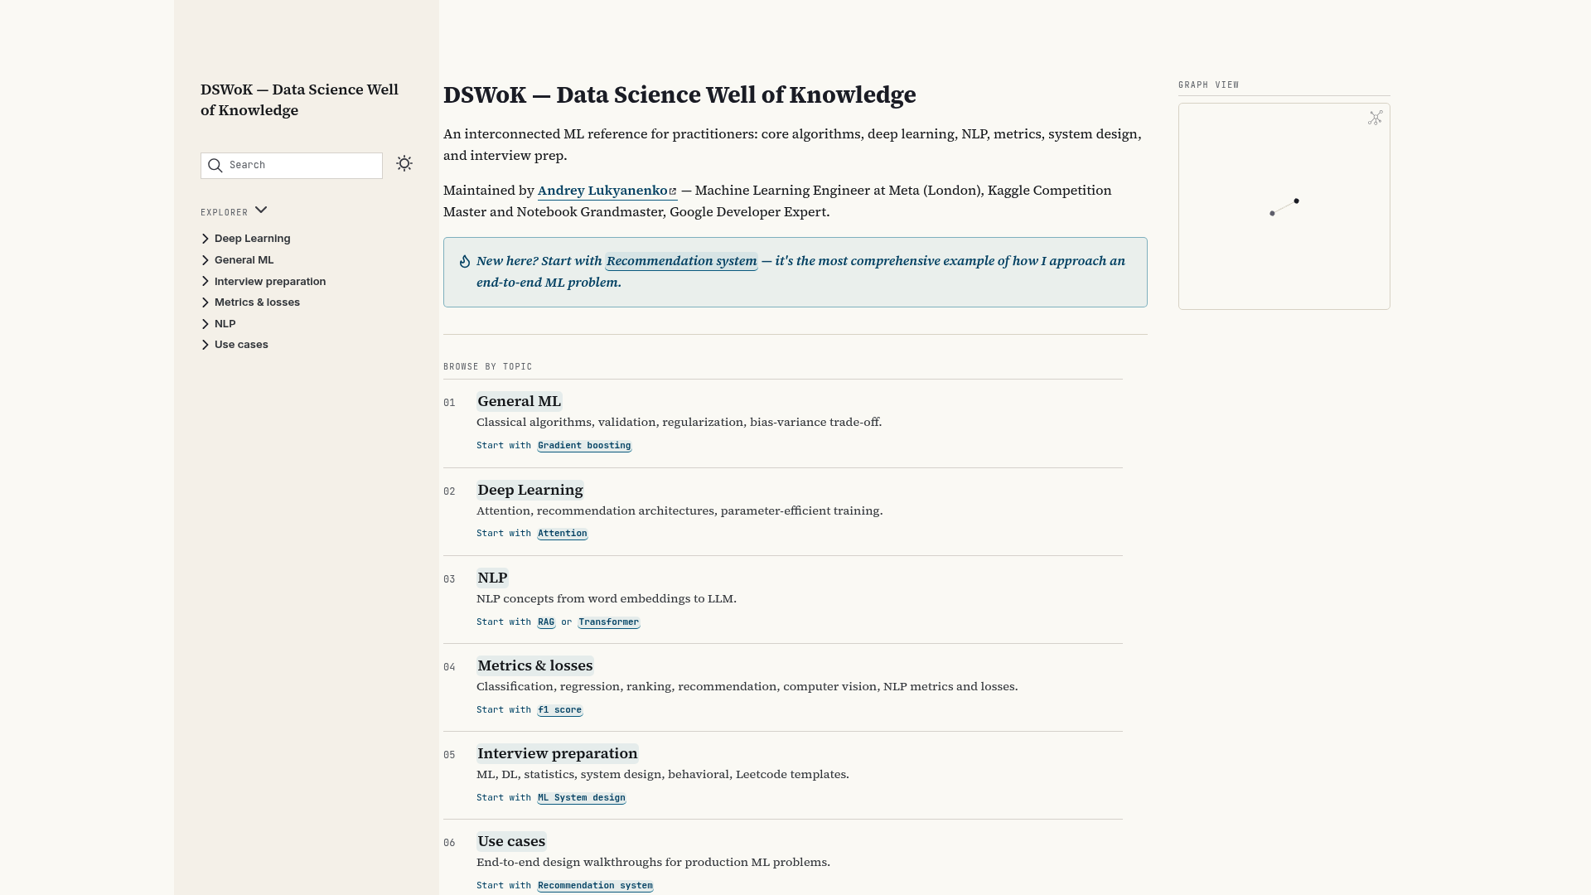This screenshot has width=1591, height=895.
Task: Go to the DSWoK sidebar site title
Action: (299, 99)
